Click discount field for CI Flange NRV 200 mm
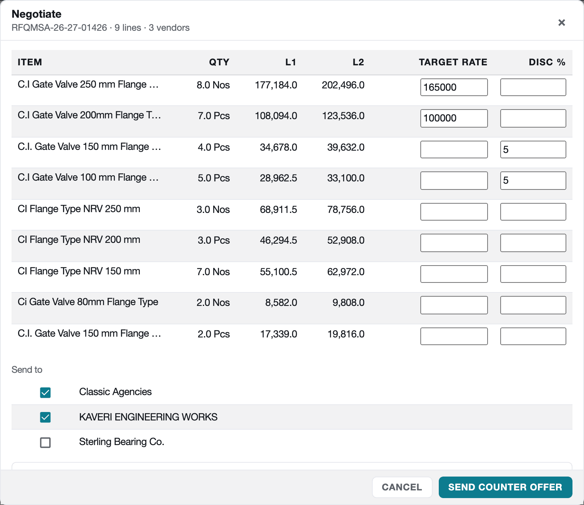Viewport: 584px width, 505px height. coord(533,243)
